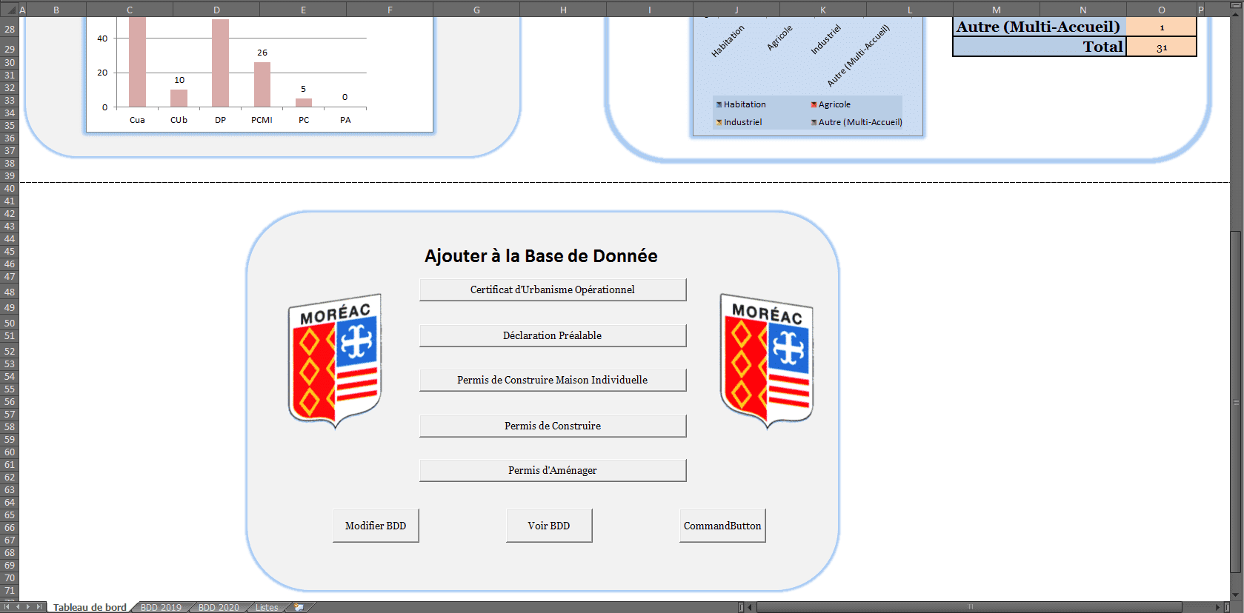Click the Déclaration Préalable button
The height and width of the screenshot is (613, 1244).
553,335
